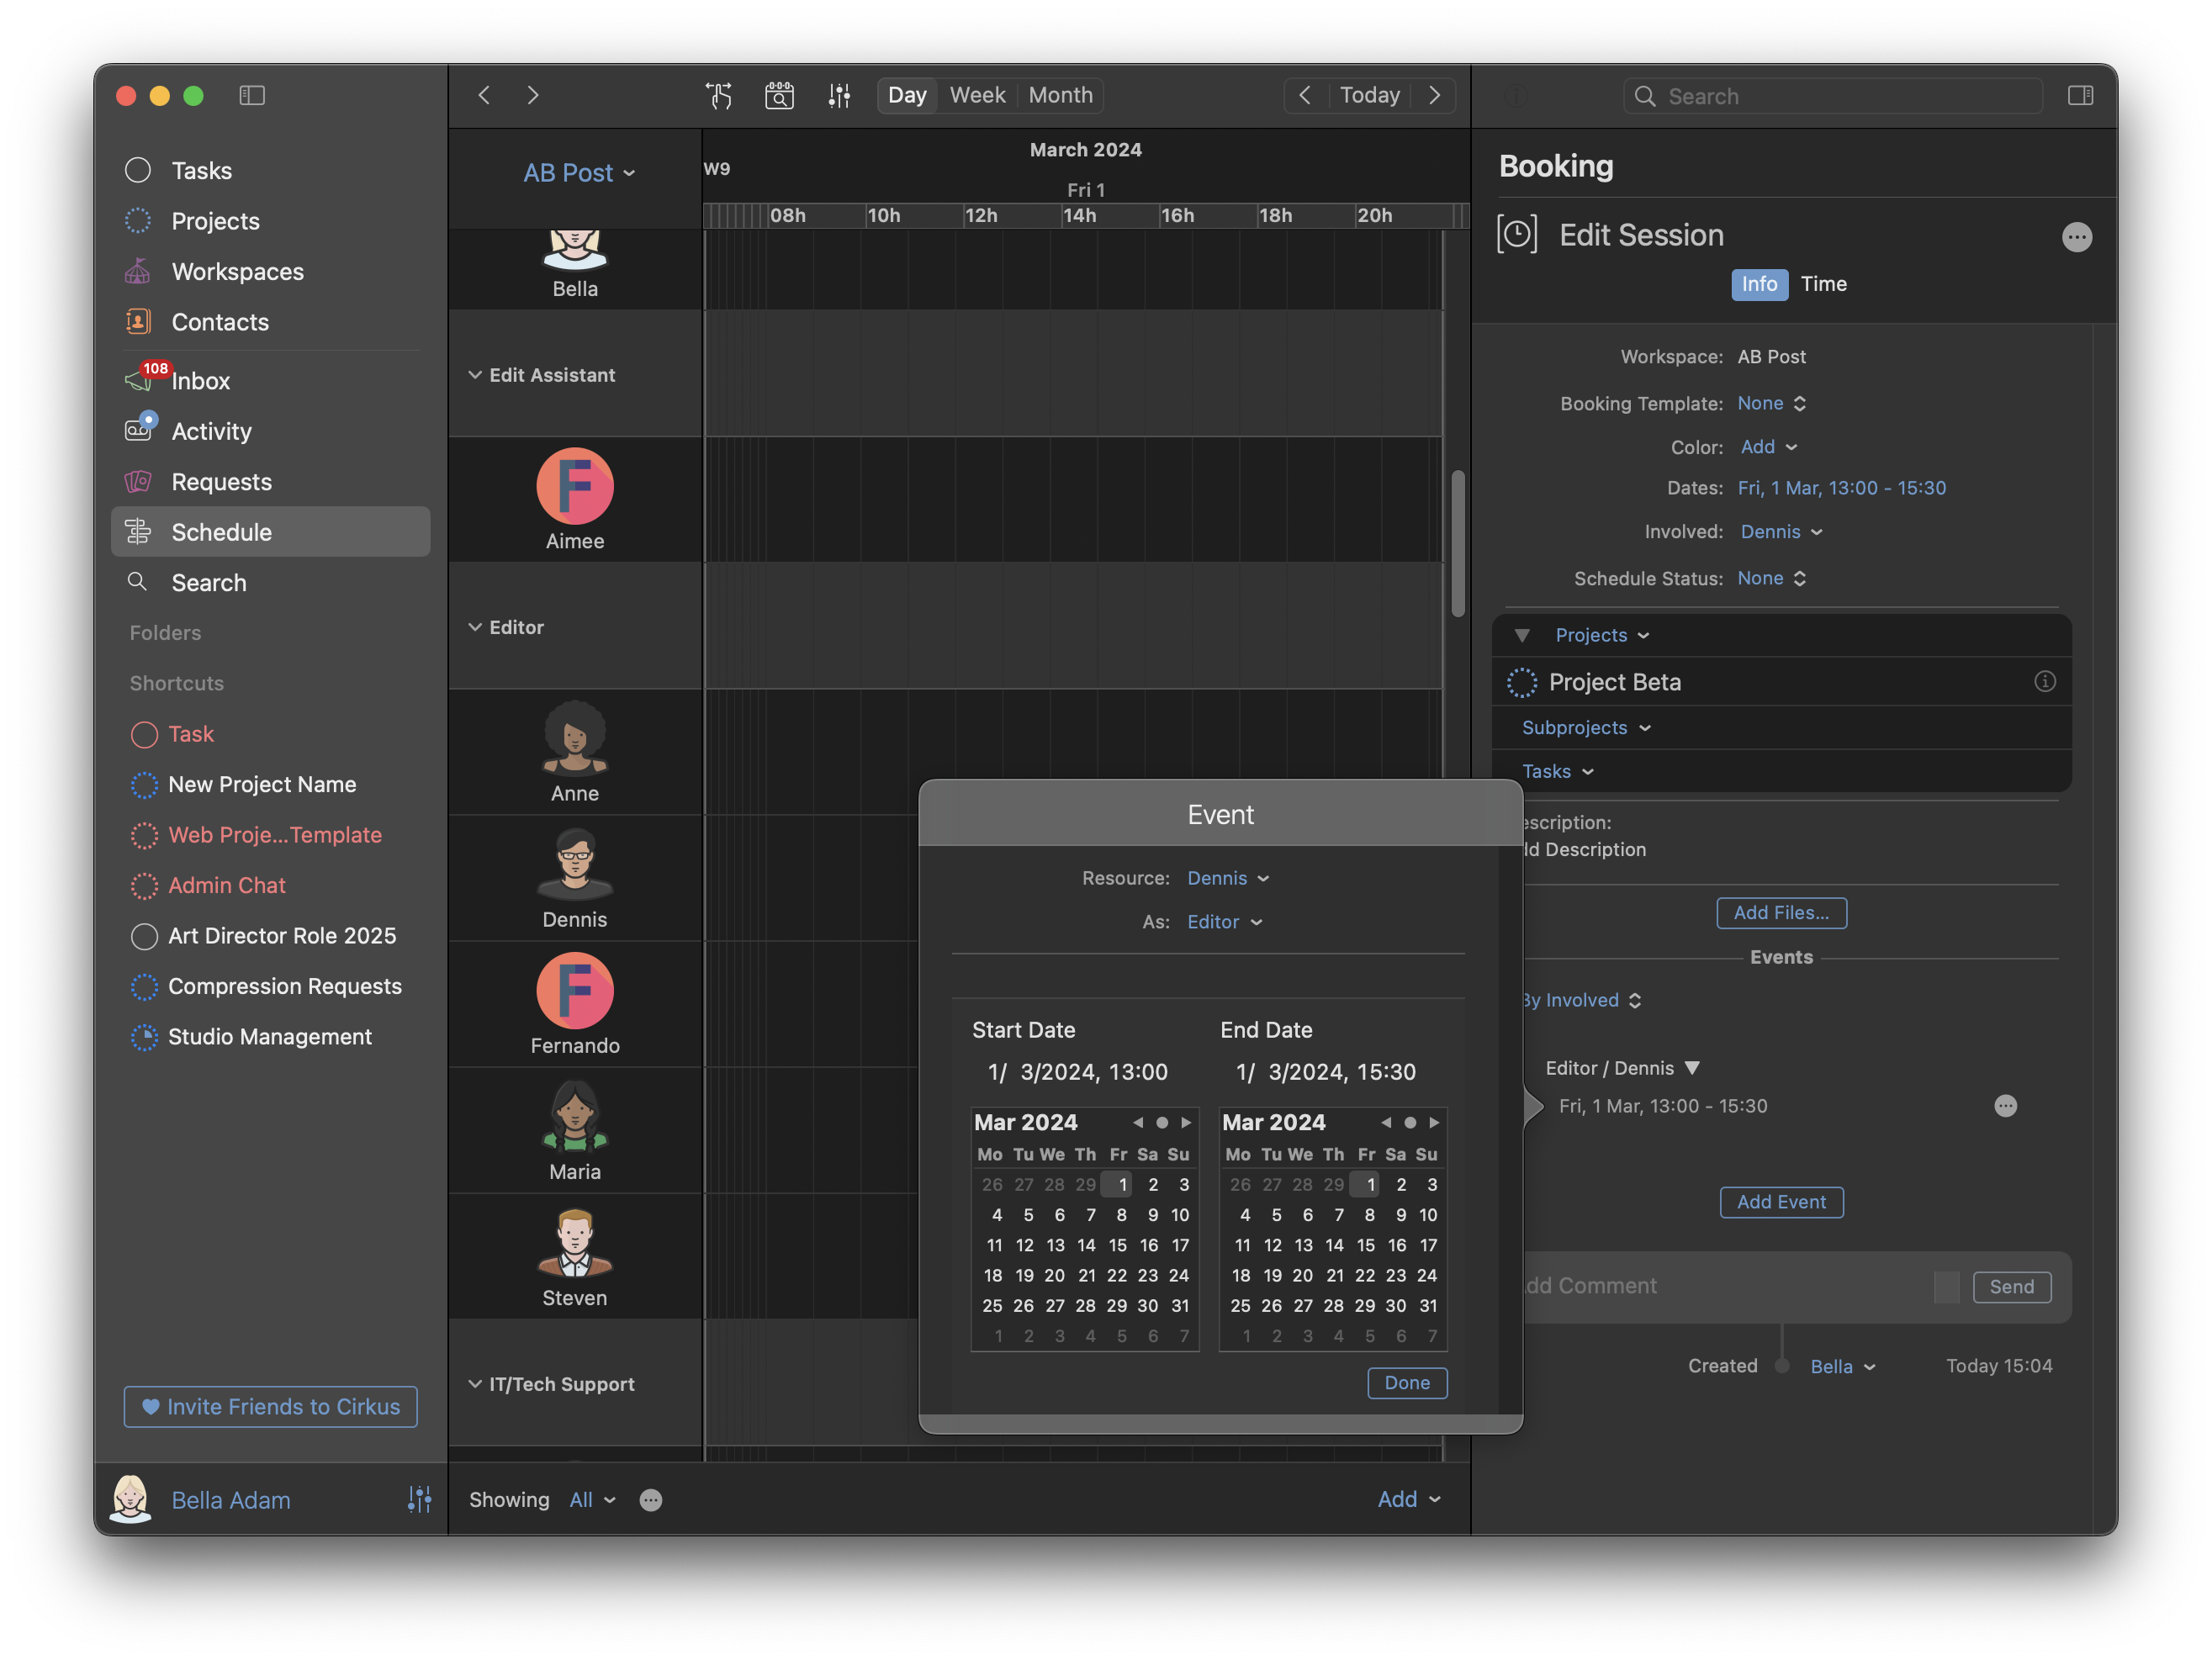The width and height of the screenshot is (2212, 1660).
Task: Switch to the Week view
Action: pyautogui.click(x=977, y=95)
